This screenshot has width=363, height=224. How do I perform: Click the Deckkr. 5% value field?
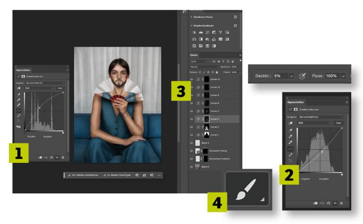click(x=281, y=76)
